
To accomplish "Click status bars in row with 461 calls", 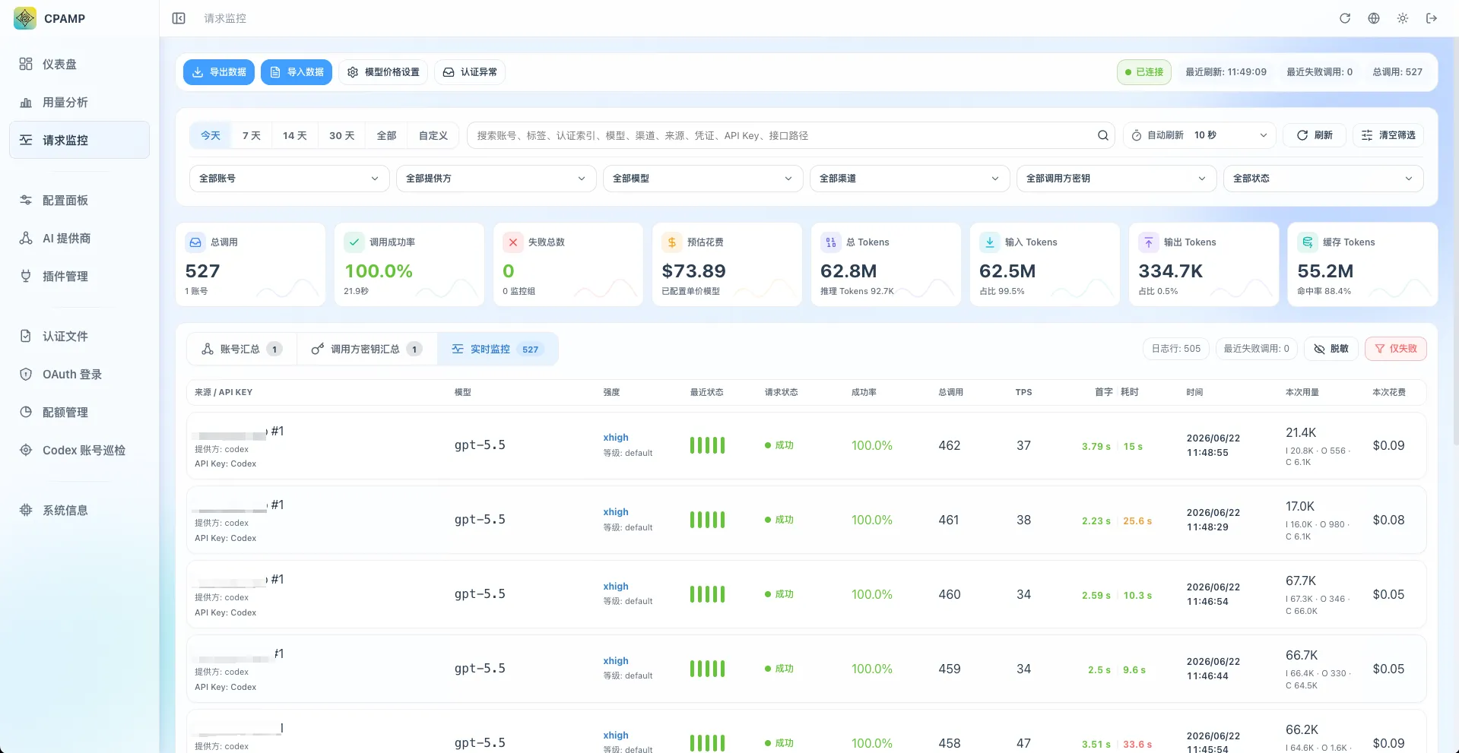I will tap(707, 520).
